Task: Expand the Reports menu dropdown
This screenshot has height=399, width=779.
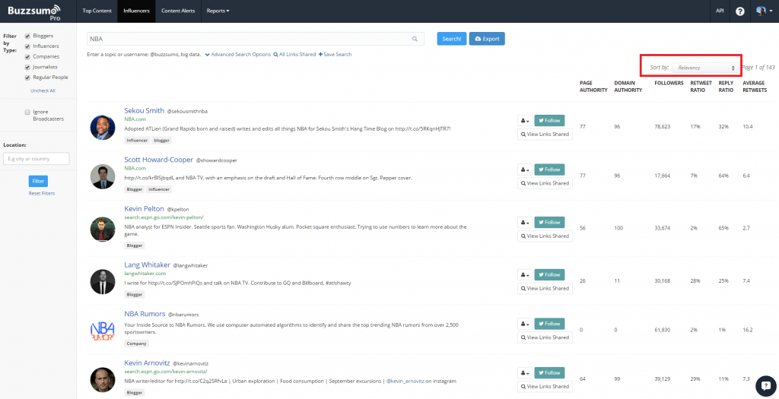Action: (x=218, y=11)
